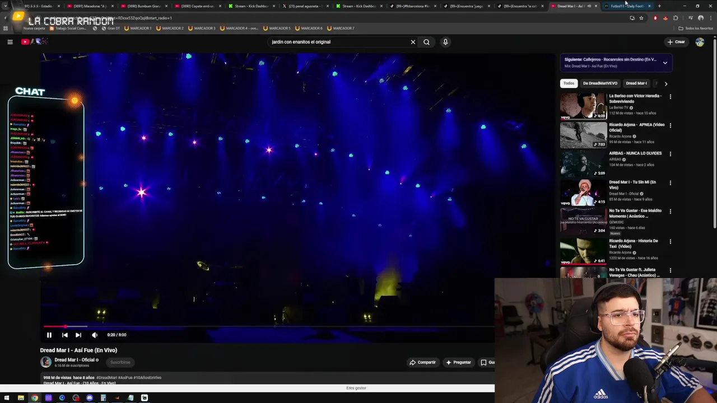Open MARCADOR 7 bookmark
The width and height of the screenshot is (717, 403).
pyautogui.click(x=341, y=28)
